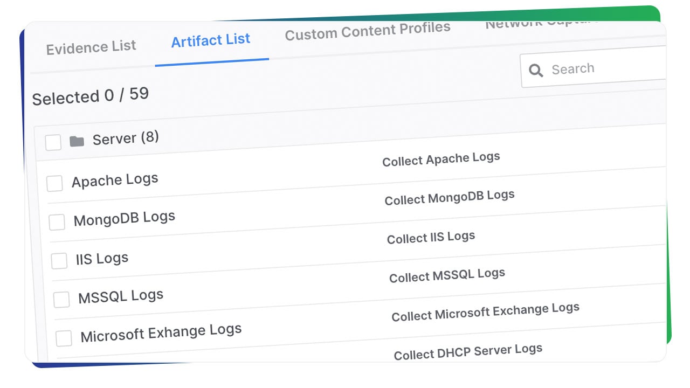This screenshot has width=690, height=388.
Task: Click the Server (8) group label
Action: click(x=126, y=138)
